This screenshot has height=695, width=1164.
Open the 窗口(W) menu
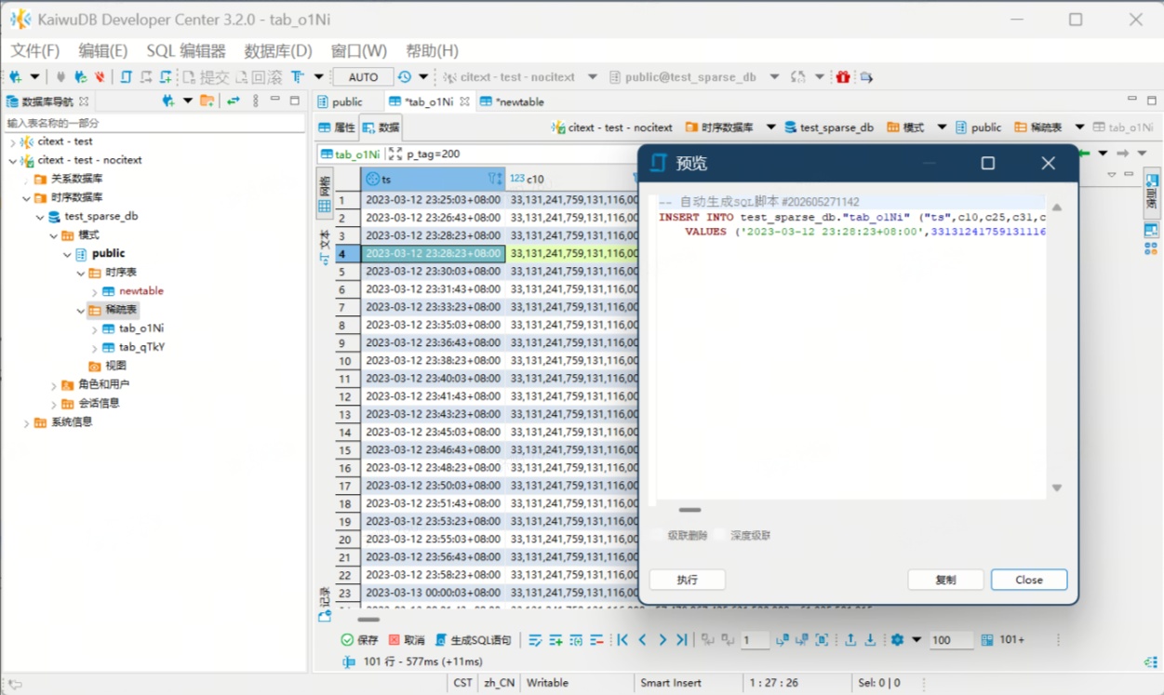[x=359, y=50]
